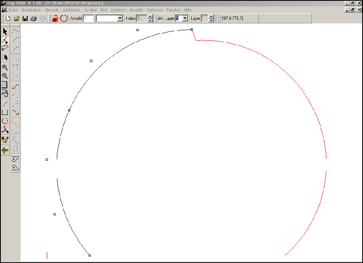This screenshot has width=363, height=263.
Task: Select the arrow pointer tool
Action: click(5, 31)
